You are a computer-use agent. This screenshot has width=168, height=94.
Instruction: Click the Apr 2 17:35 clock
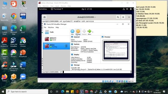[87, 9]
